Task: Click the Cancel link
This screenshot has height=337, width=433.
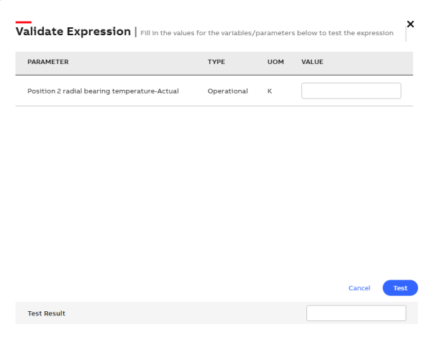Action: 359,288
